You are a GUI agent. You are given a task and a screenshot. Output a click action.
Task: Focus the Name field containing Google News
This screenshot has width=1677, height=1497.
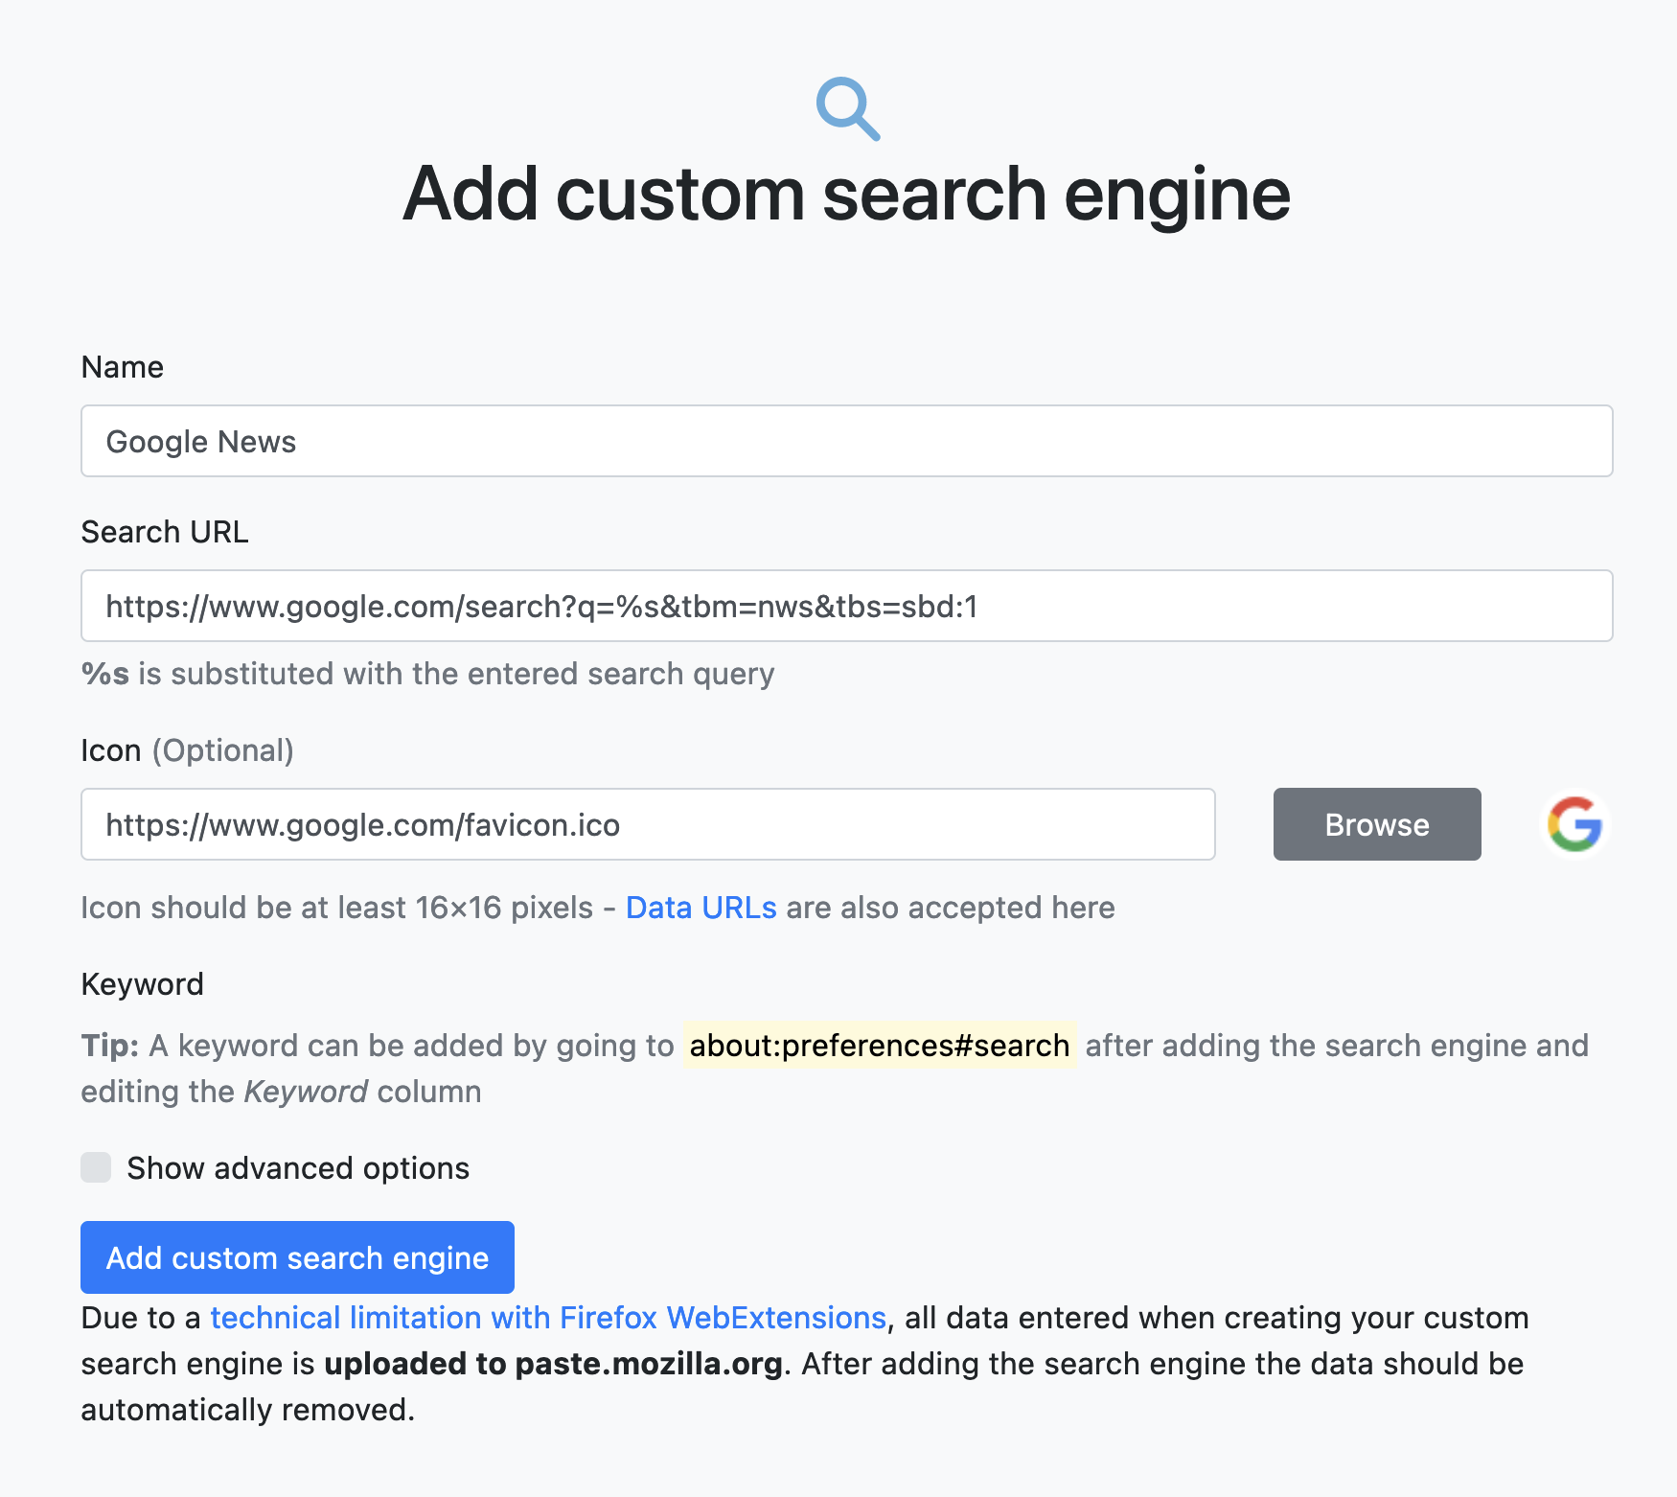point(847,441)
